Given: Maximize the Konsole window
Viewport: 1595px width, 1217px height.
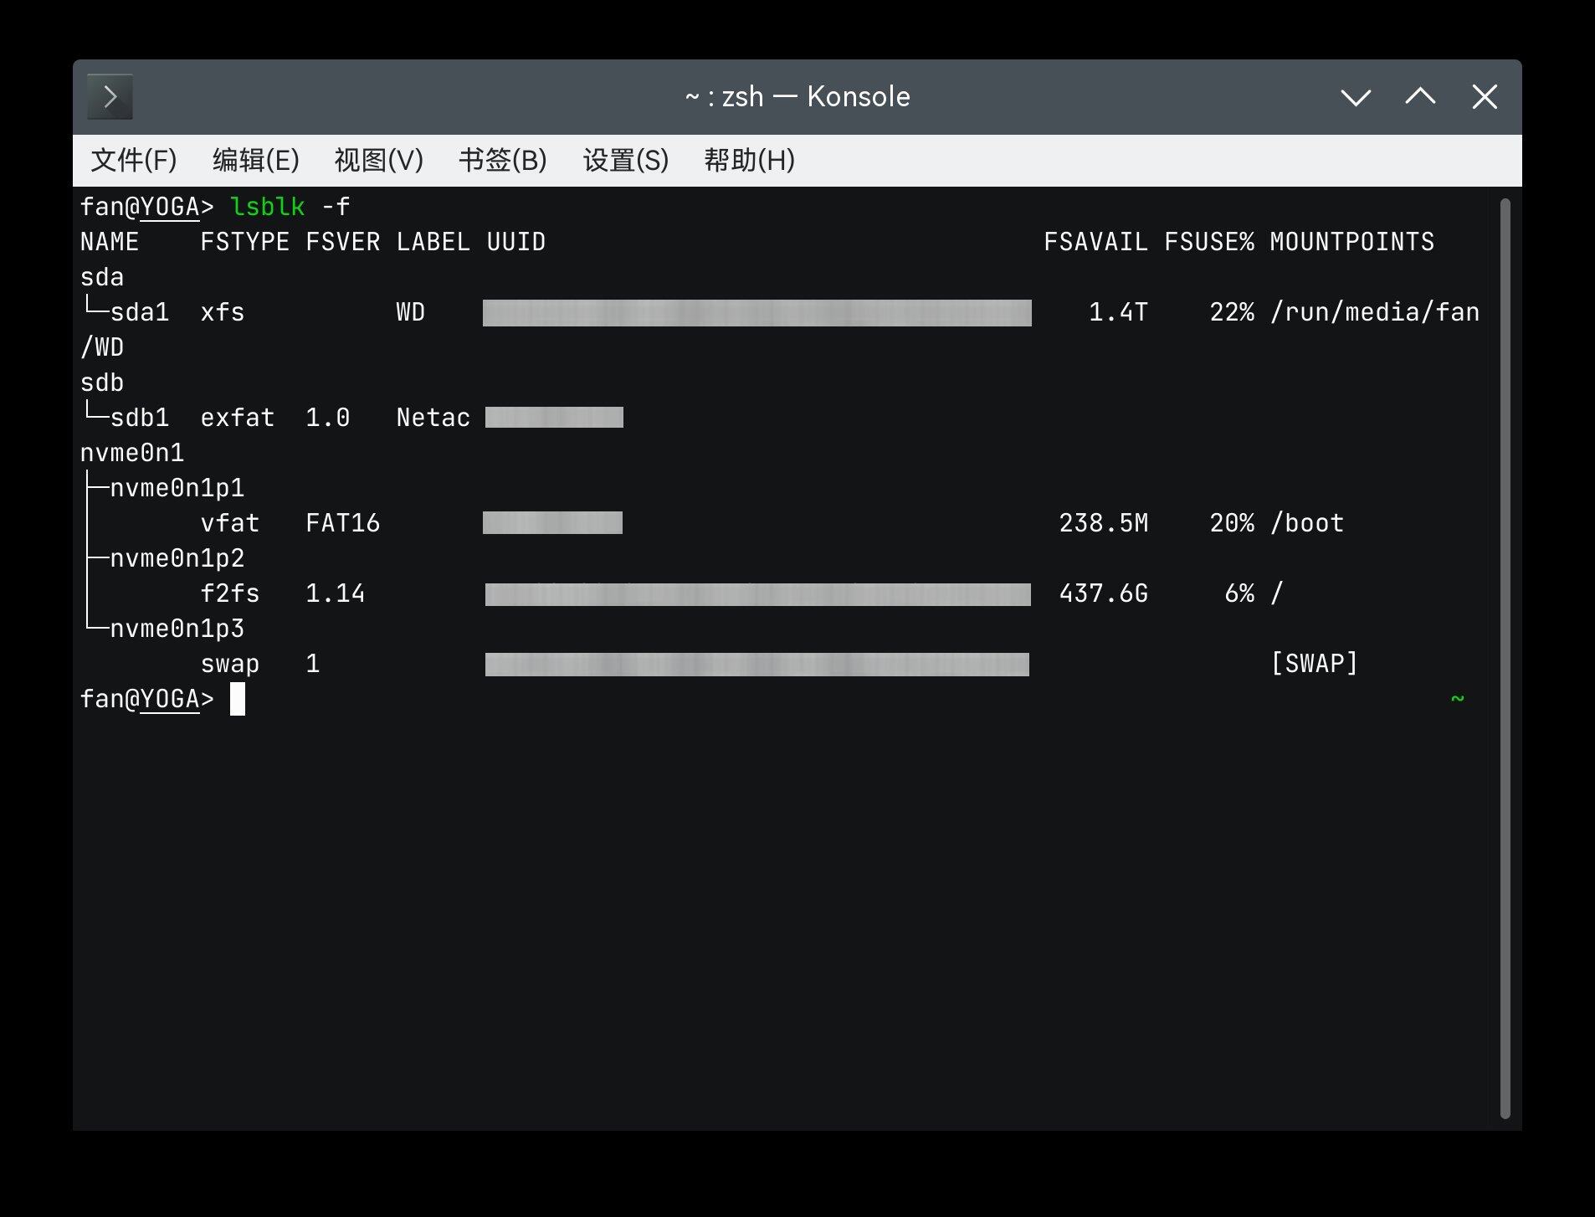Looking at the screenshot, I should (1420, 97).
